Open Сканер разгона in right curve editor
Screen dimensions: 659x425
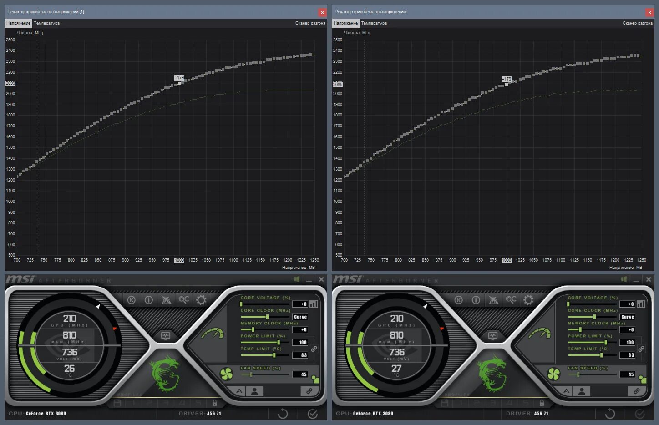click(638, 23)
